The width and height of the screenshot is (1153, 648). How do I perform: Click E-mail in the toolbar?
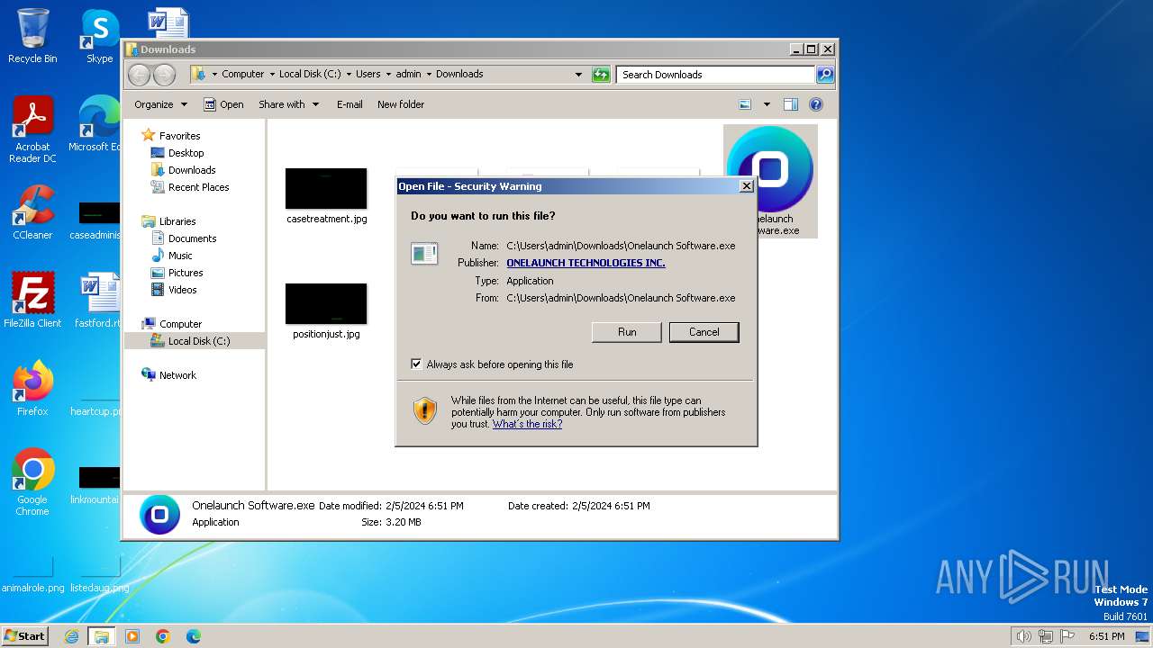[x=350, y=104]
